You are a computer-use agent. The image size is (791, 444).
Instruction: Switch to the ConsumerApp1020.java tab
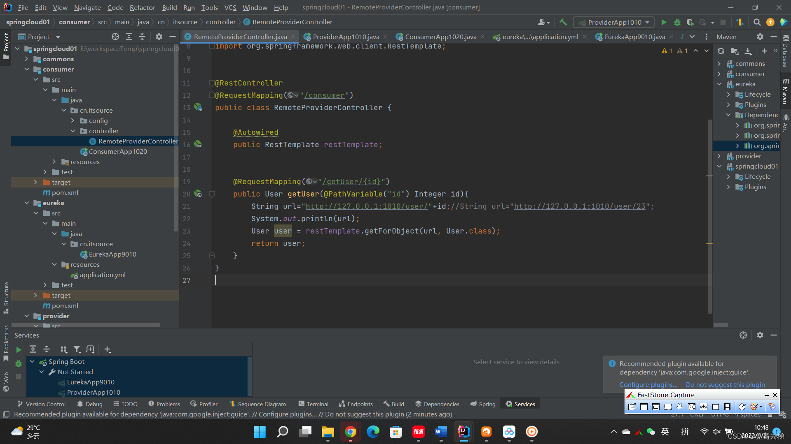(440, 37)
